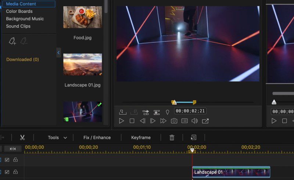Collapse the library side panel arrow

[58, 53]
